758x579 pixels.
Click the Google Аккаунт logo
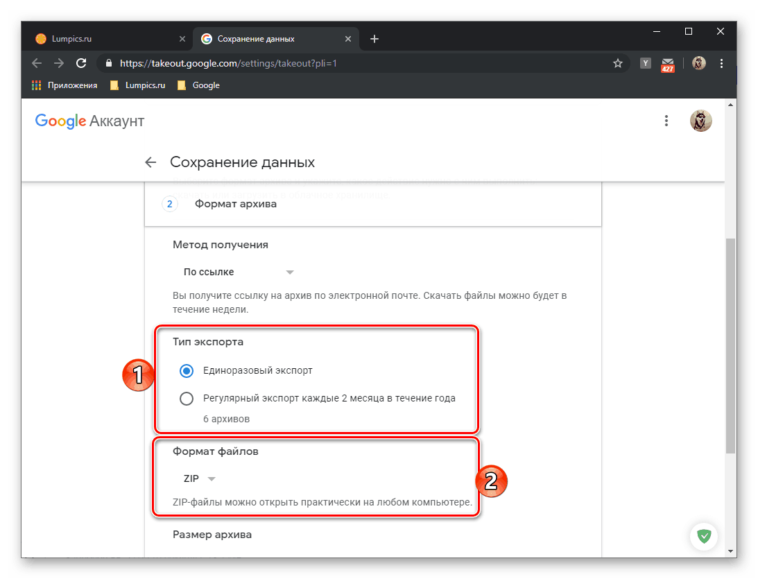89,121
